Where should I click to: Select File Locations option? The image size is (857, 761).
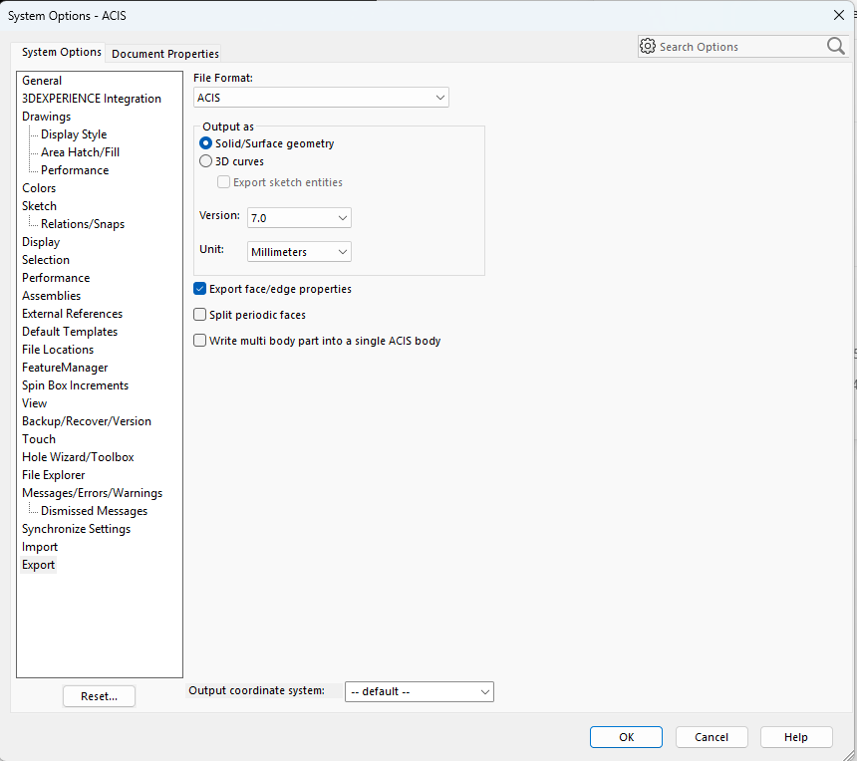[58, 349]
